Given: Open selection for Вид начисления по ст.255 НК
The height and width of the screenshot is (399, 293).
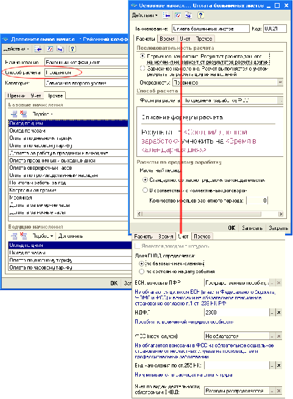Looking at the screenshot, I should tap(272, 366).
